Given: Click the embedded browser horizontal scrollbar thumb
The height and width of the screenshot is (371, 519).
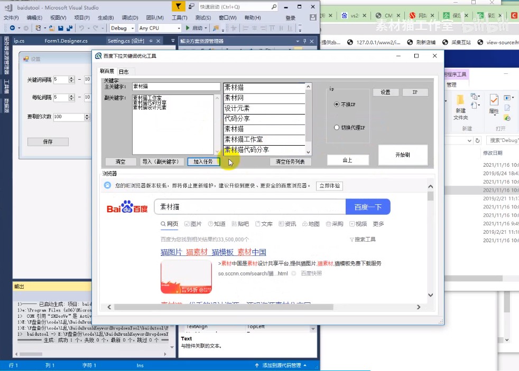Looking at the screenshot, I should click(x=224, y=307).
